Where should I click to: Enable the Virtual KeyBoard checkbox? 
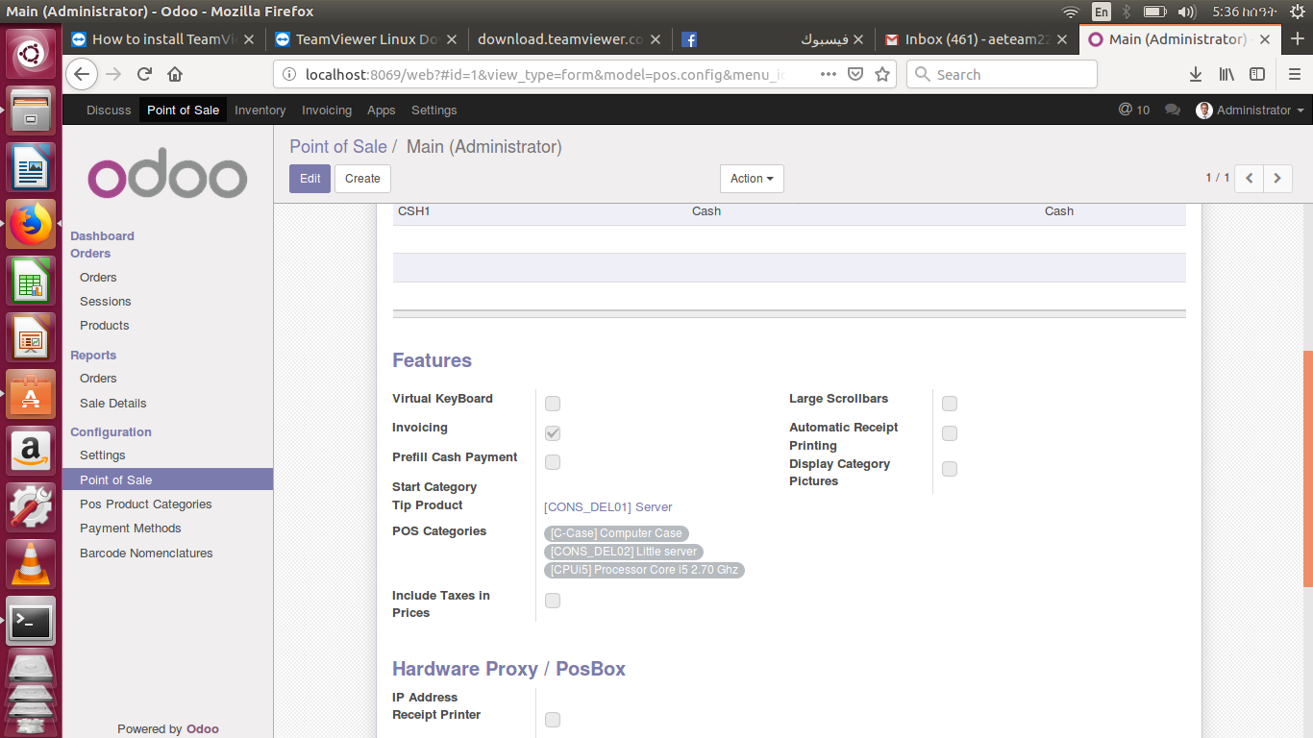553,404
